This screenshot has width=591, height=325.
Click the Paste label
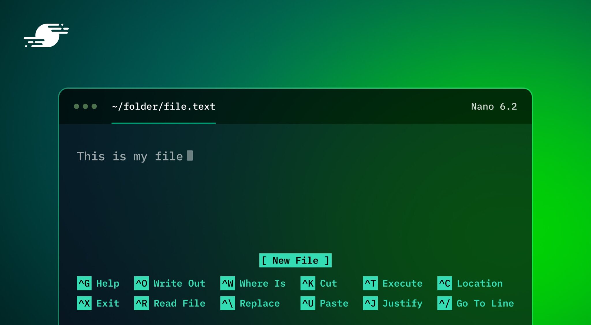pos(334,303)
